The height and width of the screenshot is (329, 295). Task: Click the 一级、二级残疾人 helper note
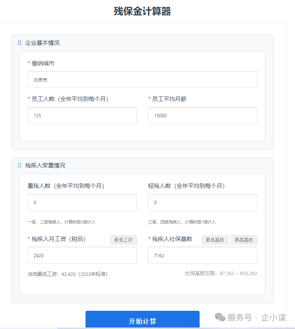pyautogui.click(x=61, y=222)
